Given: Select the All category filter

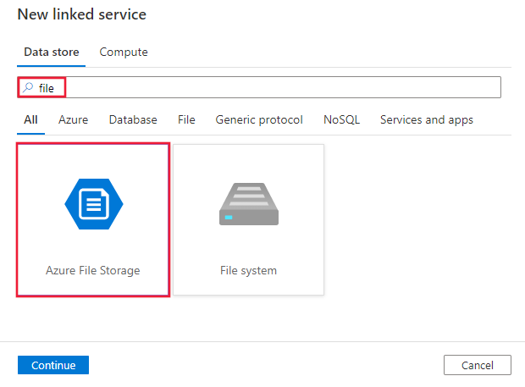Looking at the screenshot, I should 30,120.
